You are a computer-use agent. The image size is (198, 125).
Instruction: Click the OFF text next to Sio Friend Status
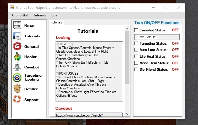pos(175,70)
